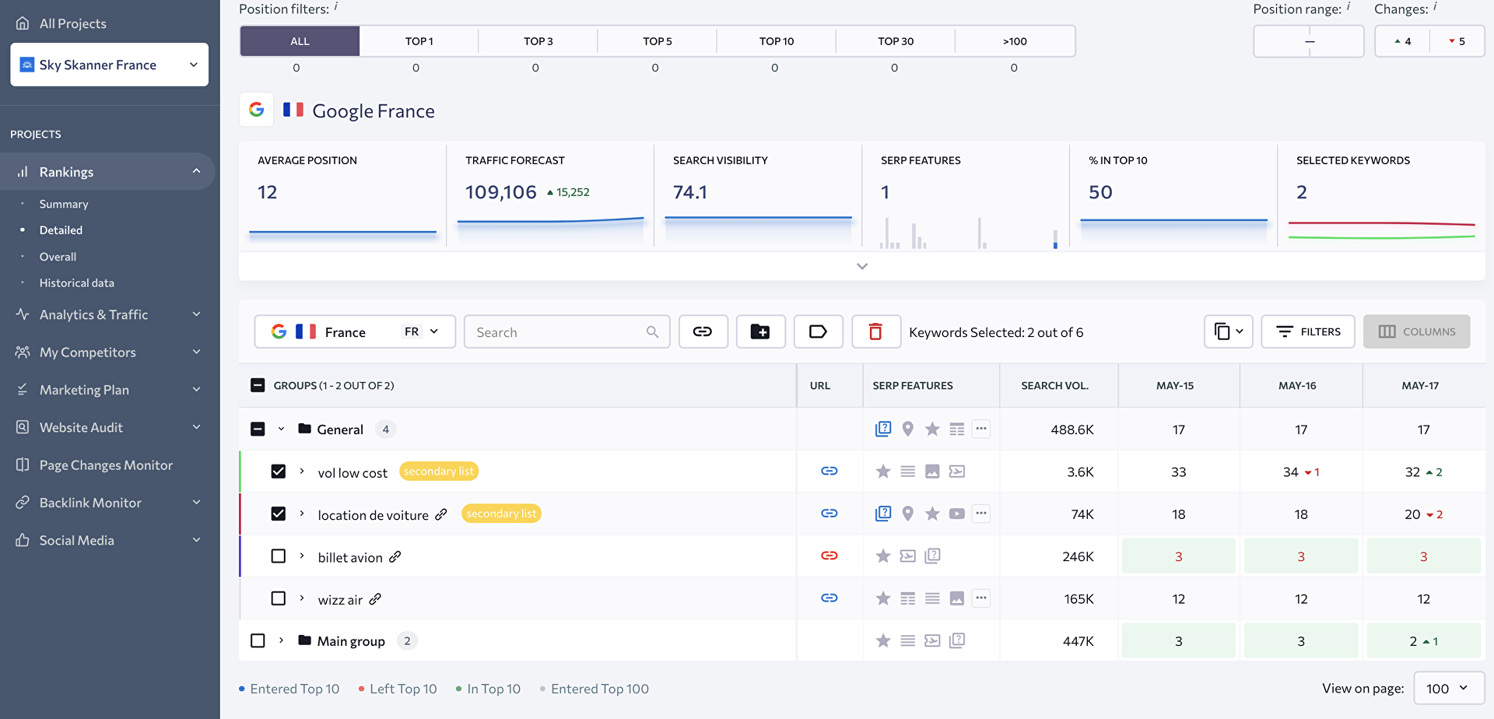
Task: Expand the Main group folder
Action: (282, 640)
